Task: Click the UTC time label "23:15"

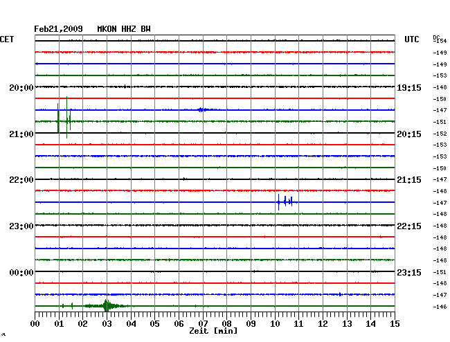Action: [x=409, y=272]
